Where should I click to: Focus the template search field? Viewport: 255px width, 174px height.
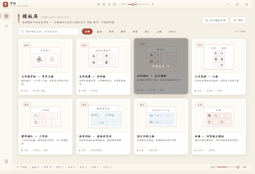(x=49, y=31)
